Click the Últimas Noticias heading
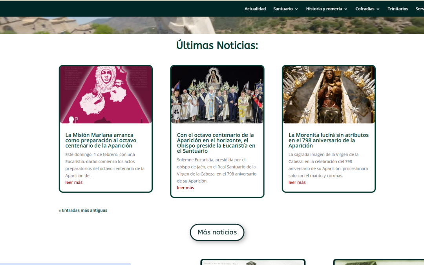This screenshot has width=424, height=265. (x=217, y=46)
